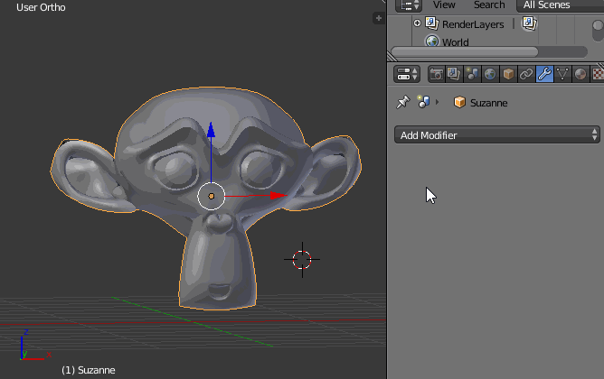
Task: Open the outliner Search menu
Action: coord(489,5)
